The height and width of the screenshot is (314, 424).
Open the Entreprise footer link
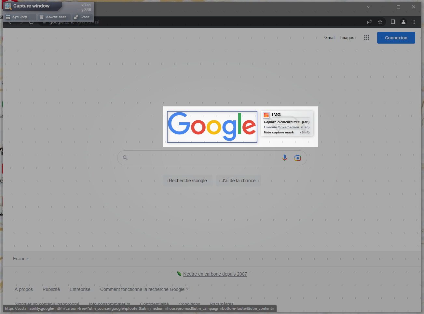click(x=80, y=289)
